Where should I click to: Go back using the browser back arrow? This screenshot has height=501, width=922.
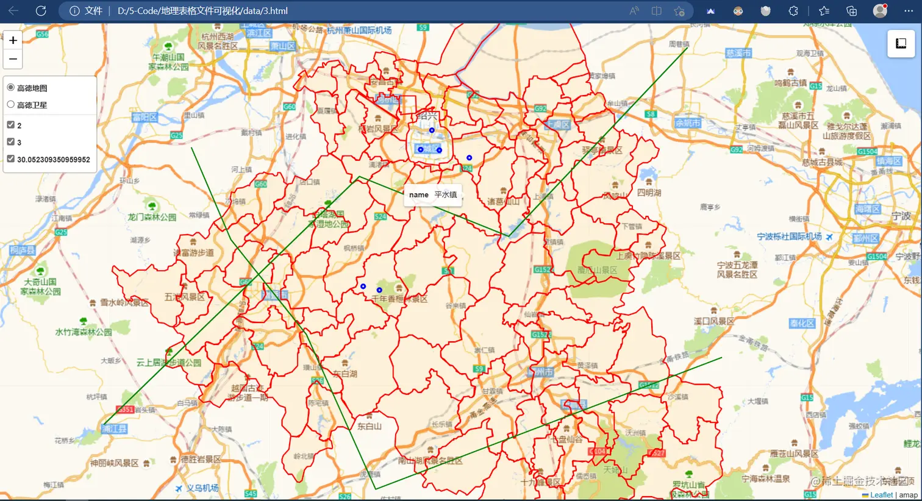pos(13,11)
